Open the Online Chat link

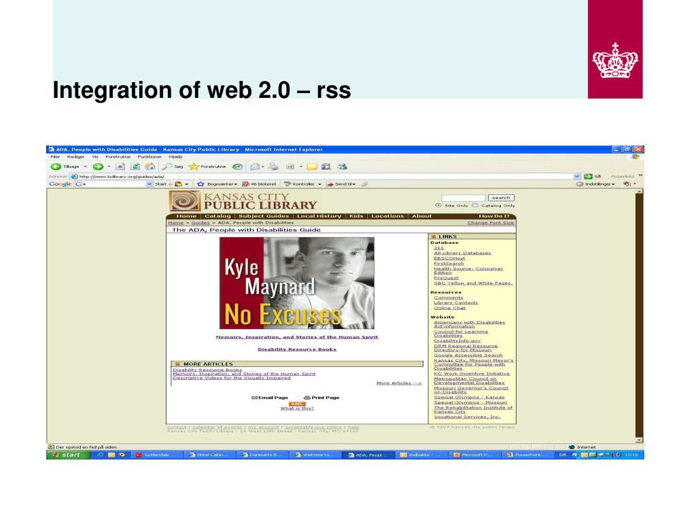450,308
